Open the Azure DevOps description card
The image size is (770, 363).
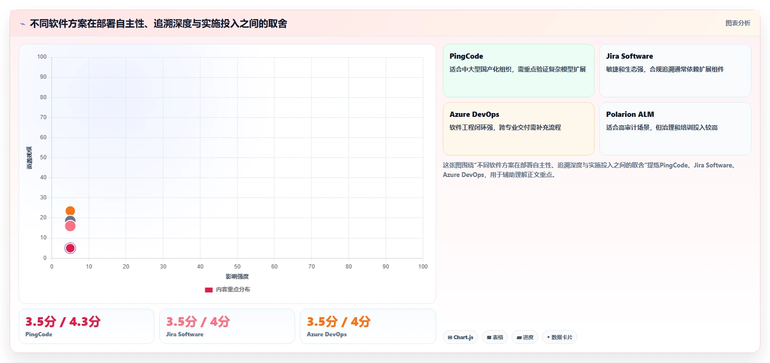[519, 129]
